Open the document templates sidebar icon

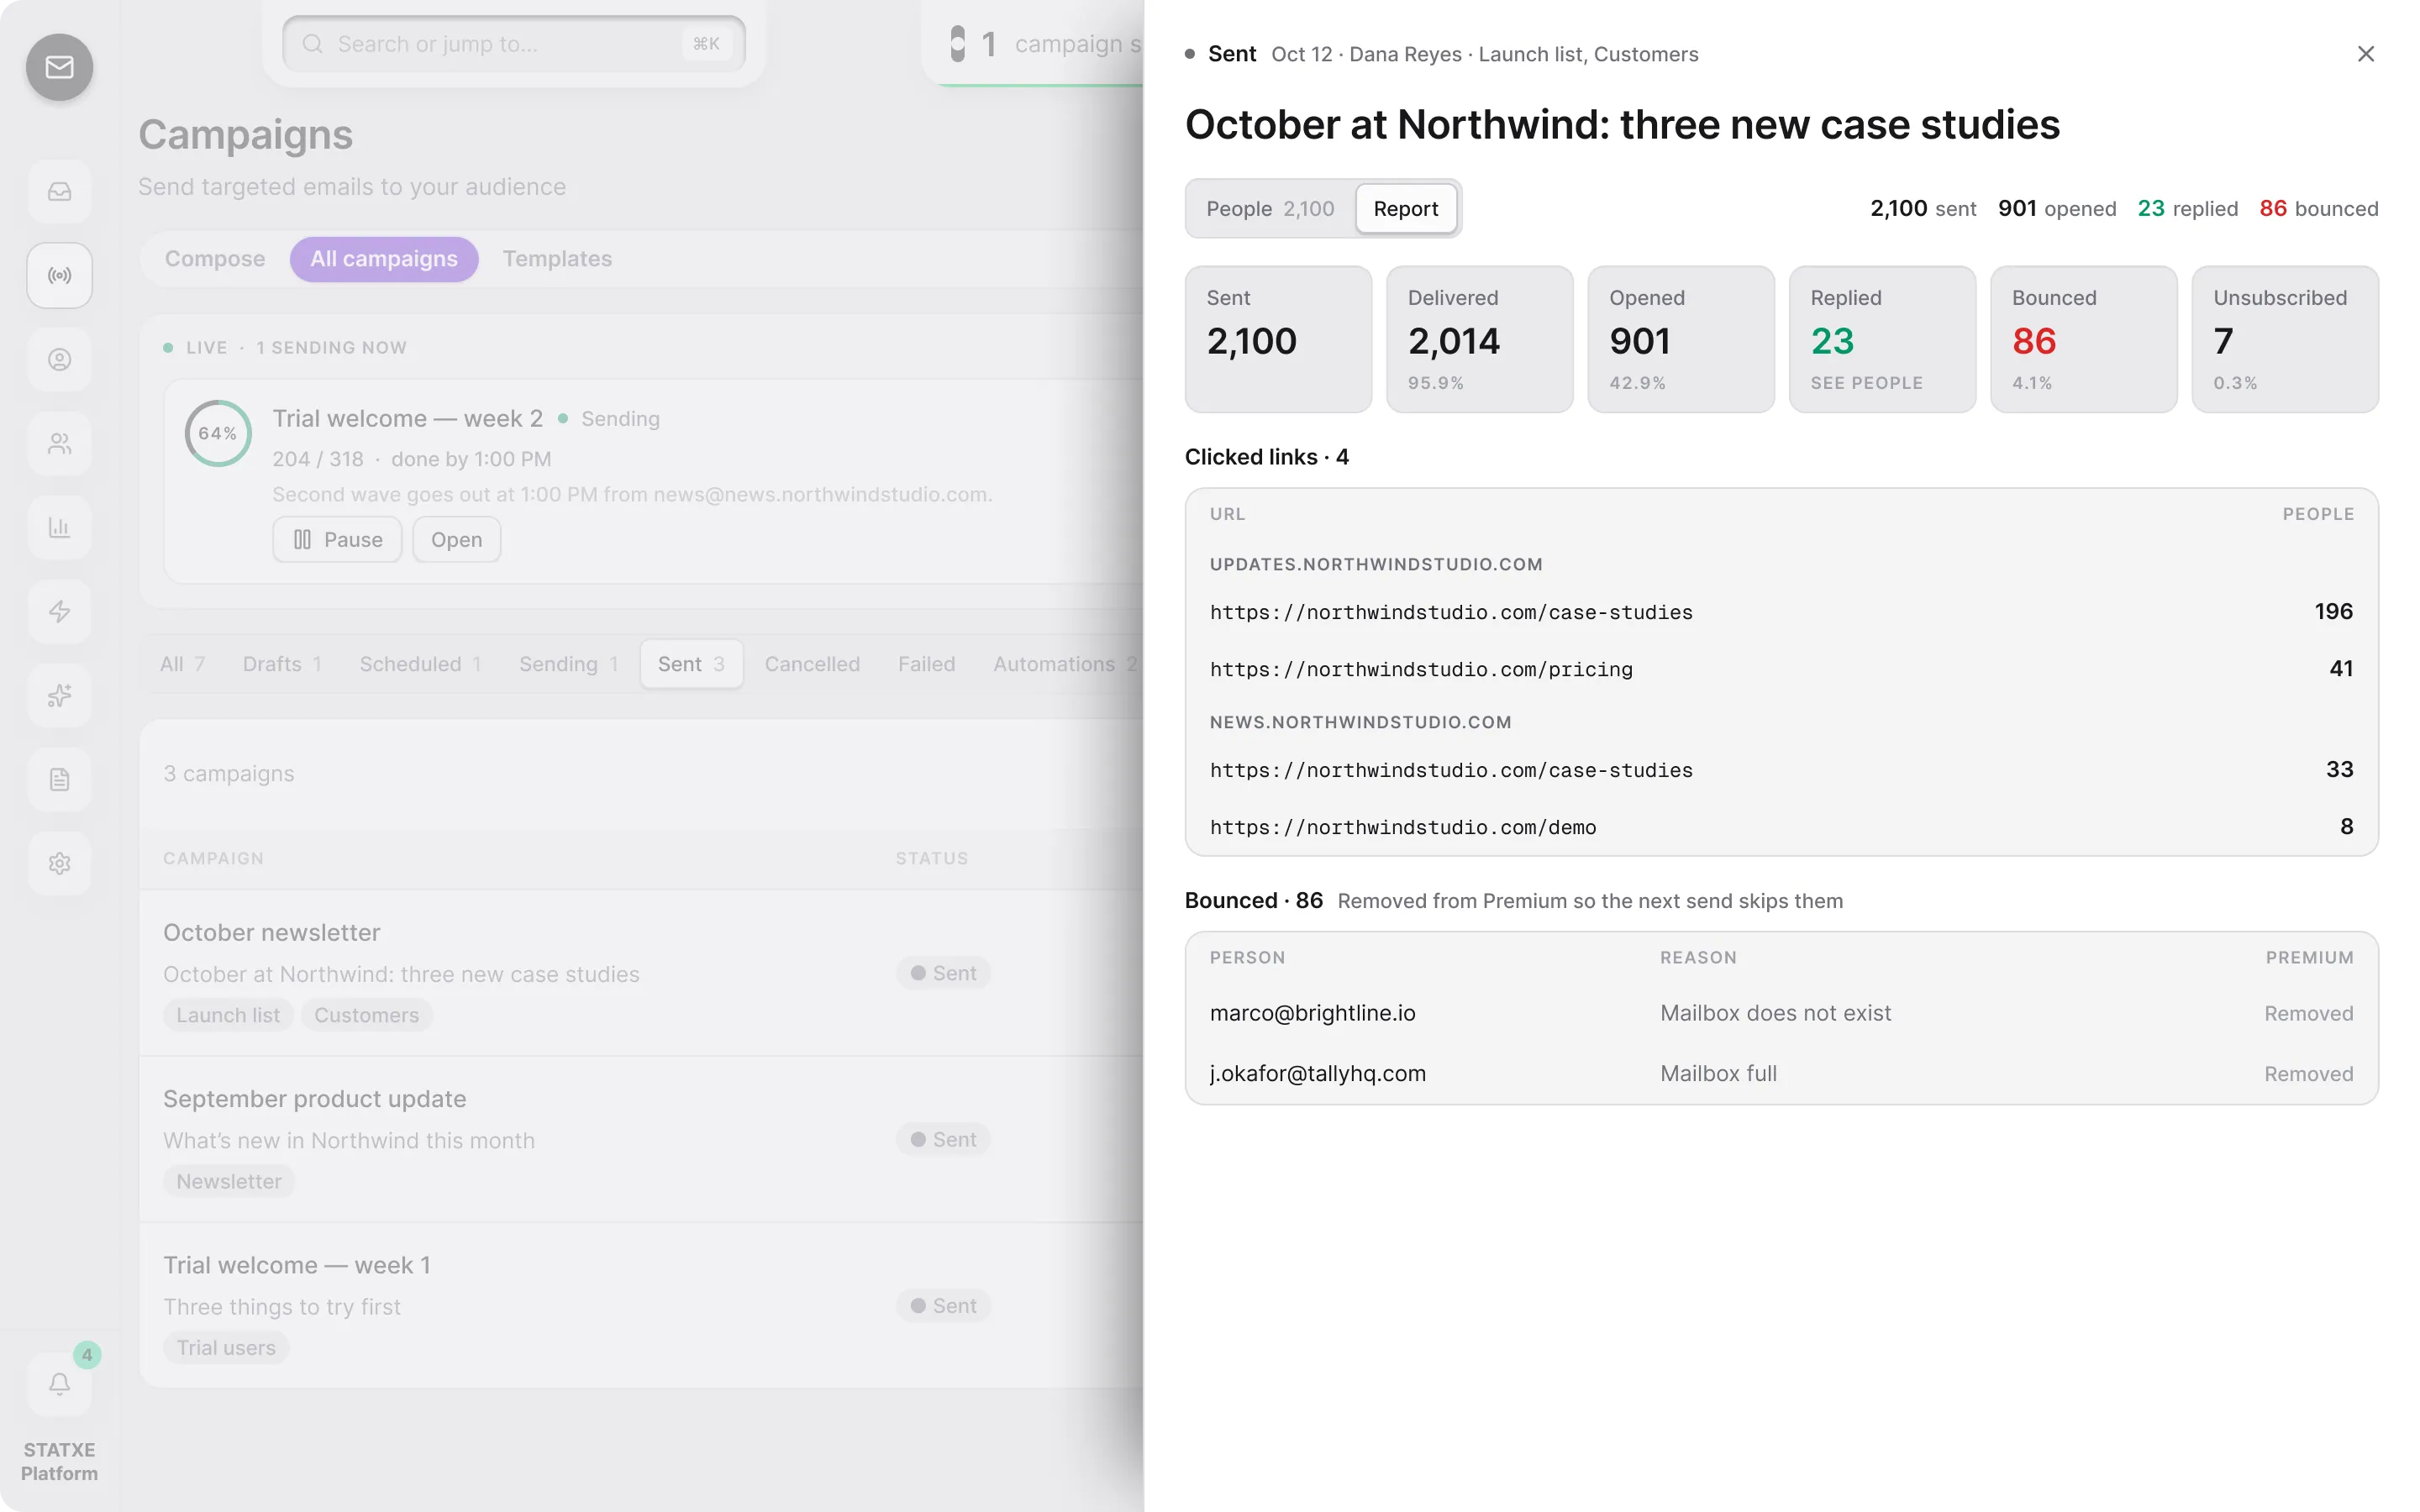(x=59, y=779)
